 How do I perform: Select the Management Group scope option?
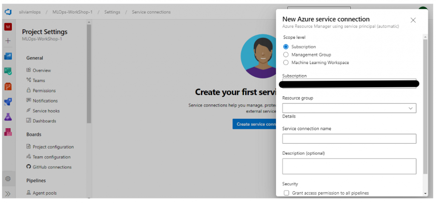tap(286, 55)
